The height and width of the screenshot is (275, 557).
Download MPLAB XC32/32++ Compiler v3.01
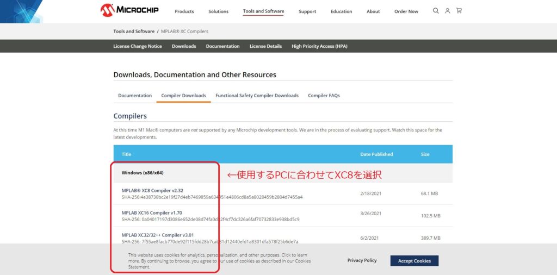(x=158, y=235)
